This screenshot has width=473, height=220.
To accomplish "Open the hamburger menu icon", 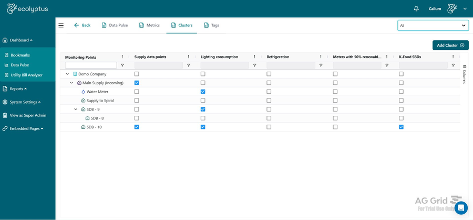I will [61, 25].
